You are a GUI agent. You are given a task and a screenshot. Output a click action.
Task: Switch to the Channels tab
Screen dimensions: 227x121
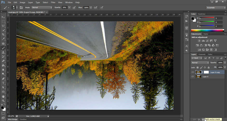pos(202,54)
